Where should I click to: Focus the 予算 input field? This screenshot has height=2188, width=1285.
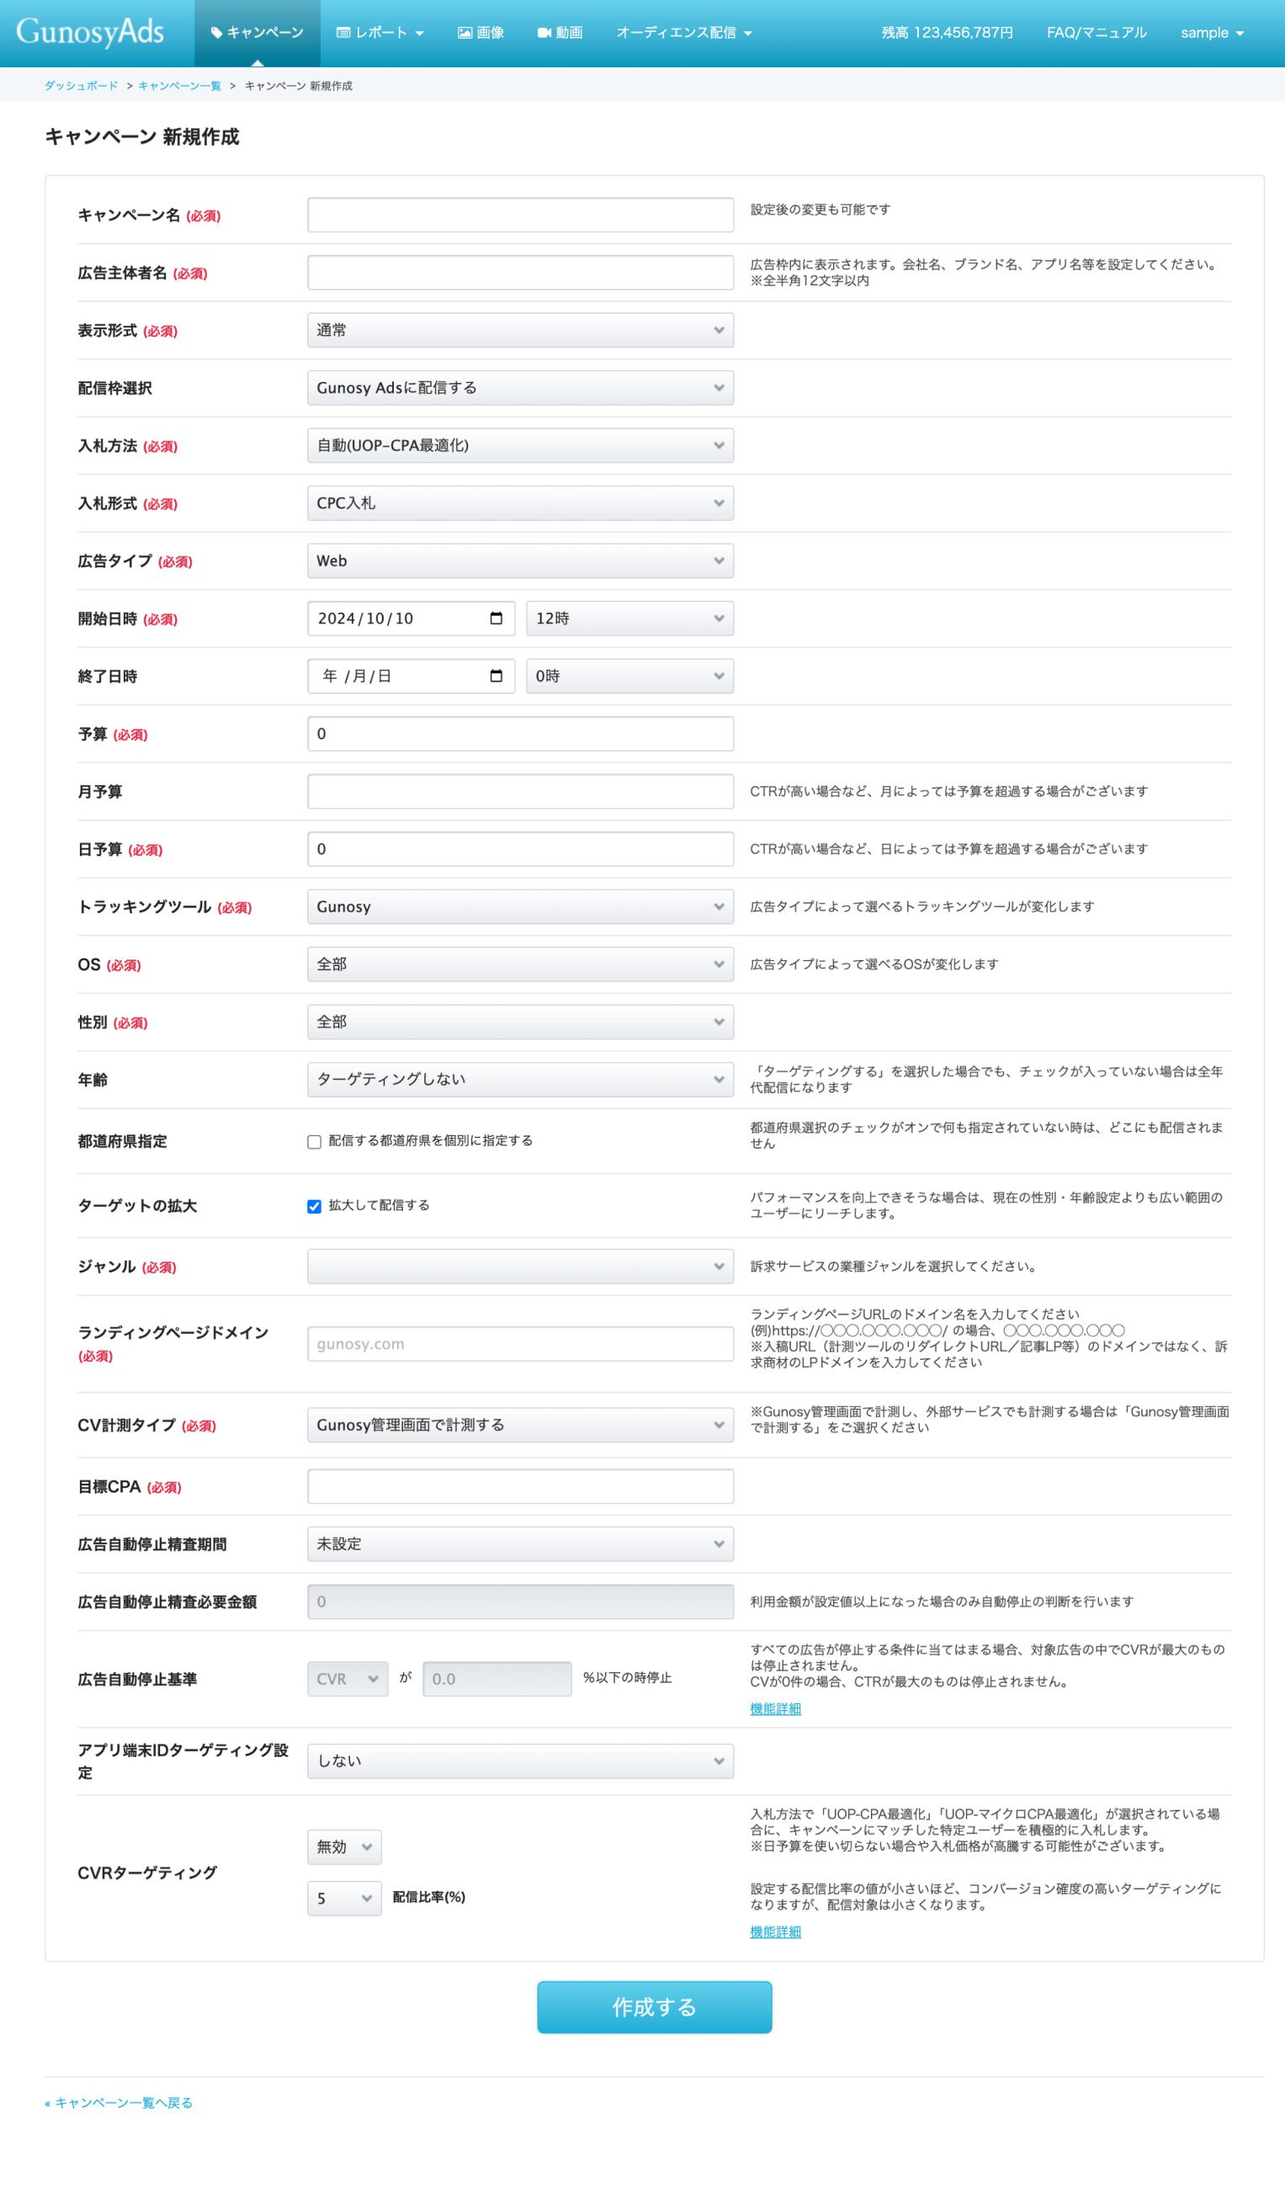pos(520,734)
